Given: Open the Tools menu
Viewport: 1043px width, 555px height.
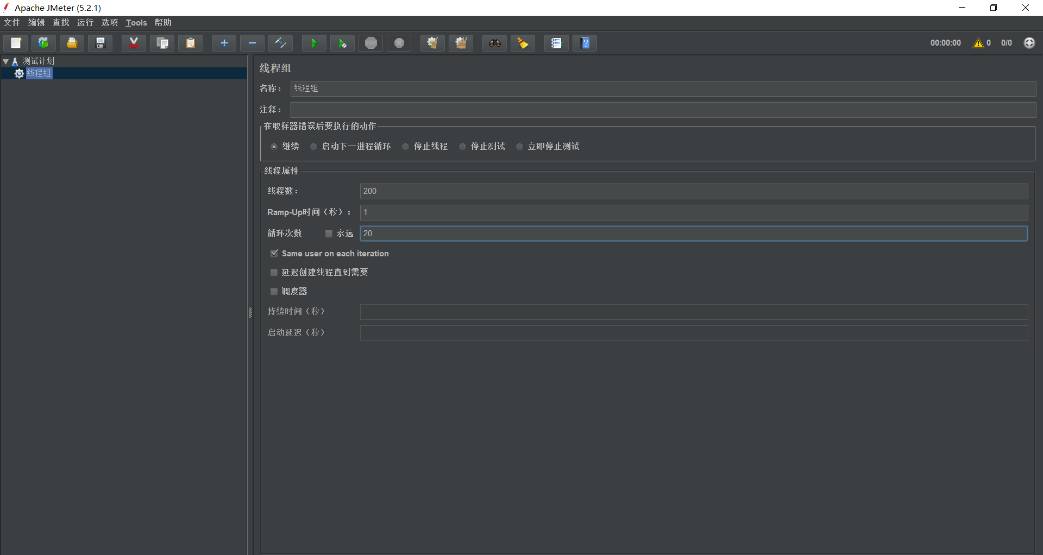Looking at the screenshot, I should pos(136,22).
